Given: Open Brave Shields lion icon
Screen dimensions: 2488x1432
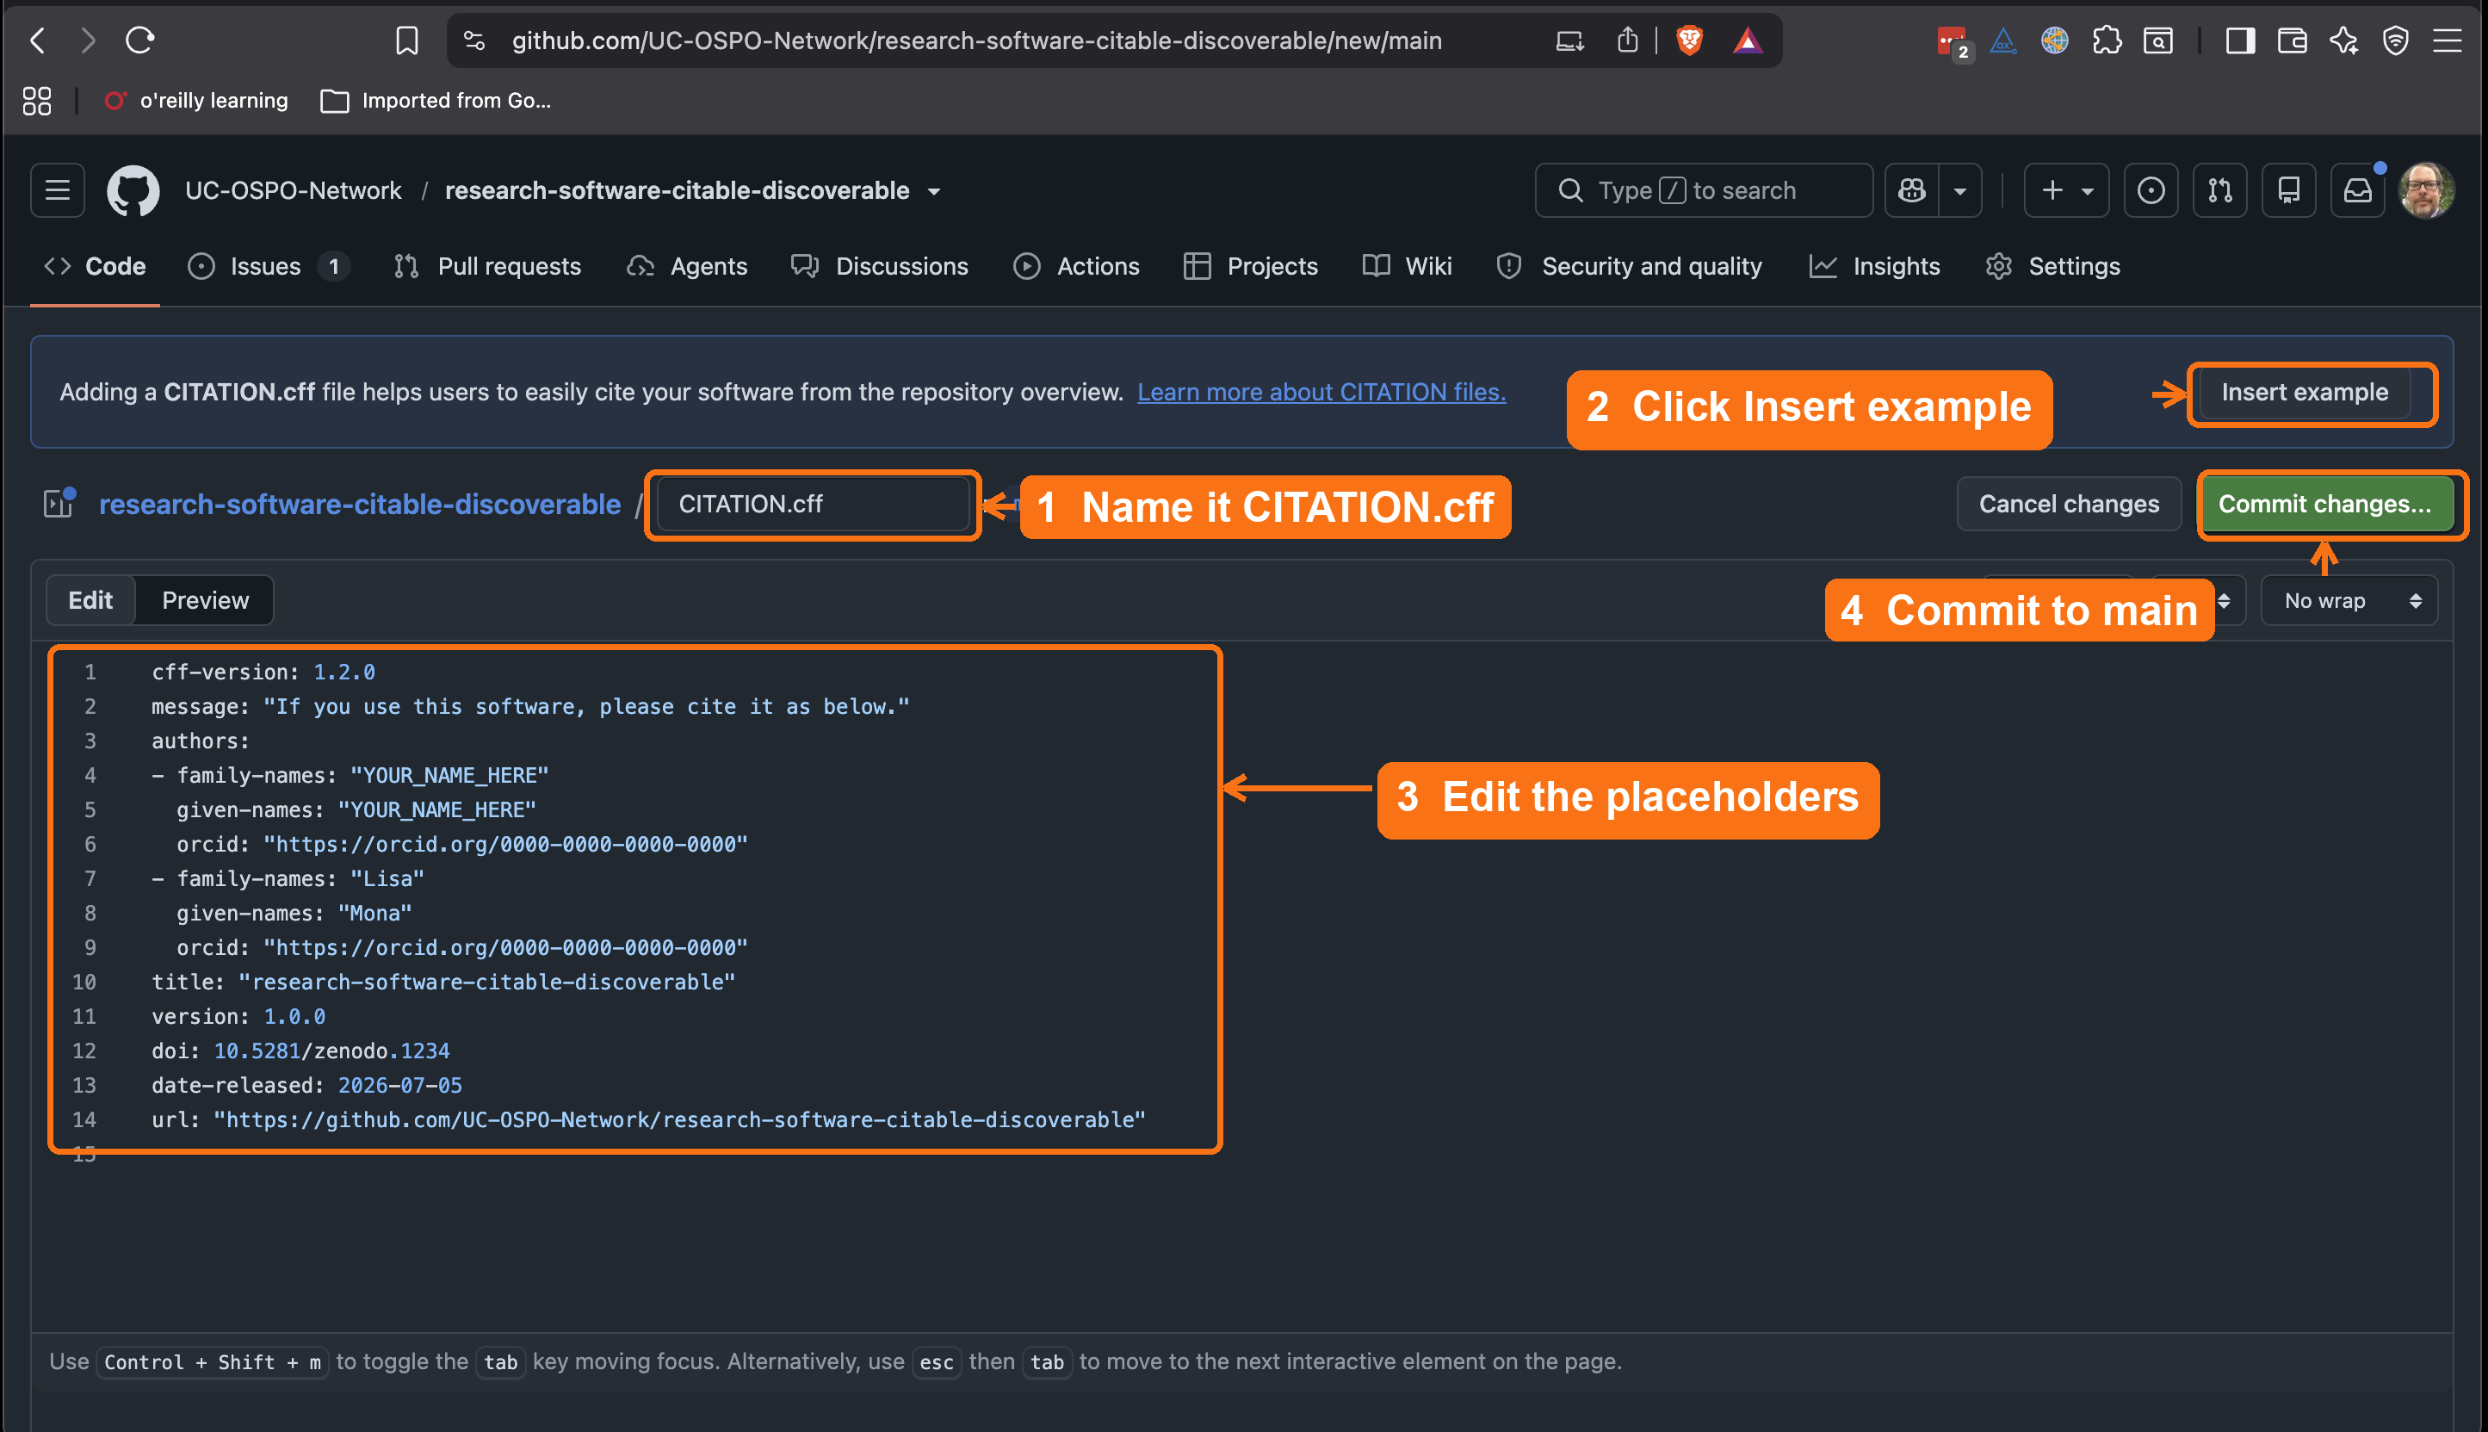Looking at the screenshot, I should pyautogui.click(x=1689, y=40).
